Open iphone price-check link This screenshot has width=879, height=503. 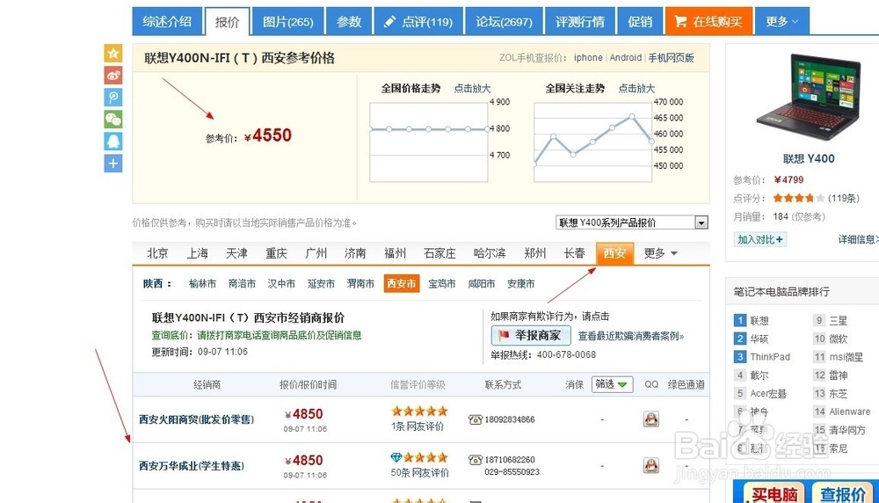(x=588, y=57)
